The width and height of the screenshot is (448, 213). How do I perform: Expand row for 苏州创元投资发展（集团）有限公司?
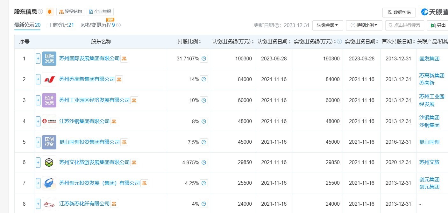click(x=38, y=183)
